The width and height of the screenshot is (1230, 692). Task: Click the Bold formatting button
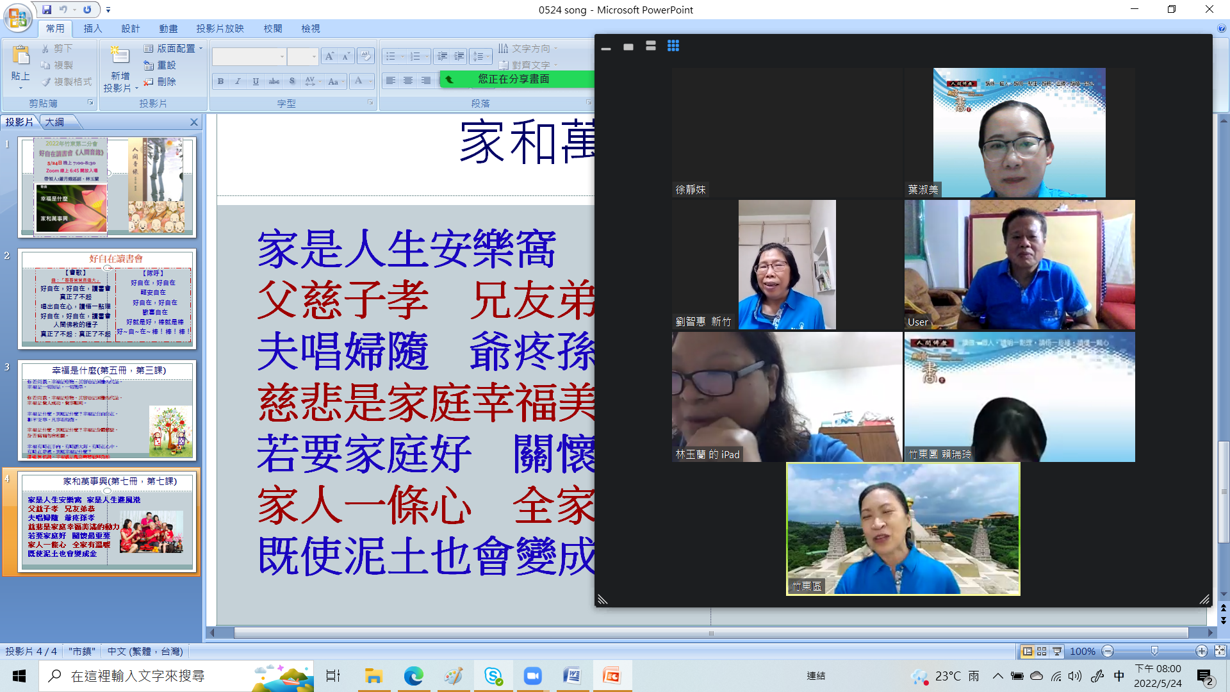point(220,81)
